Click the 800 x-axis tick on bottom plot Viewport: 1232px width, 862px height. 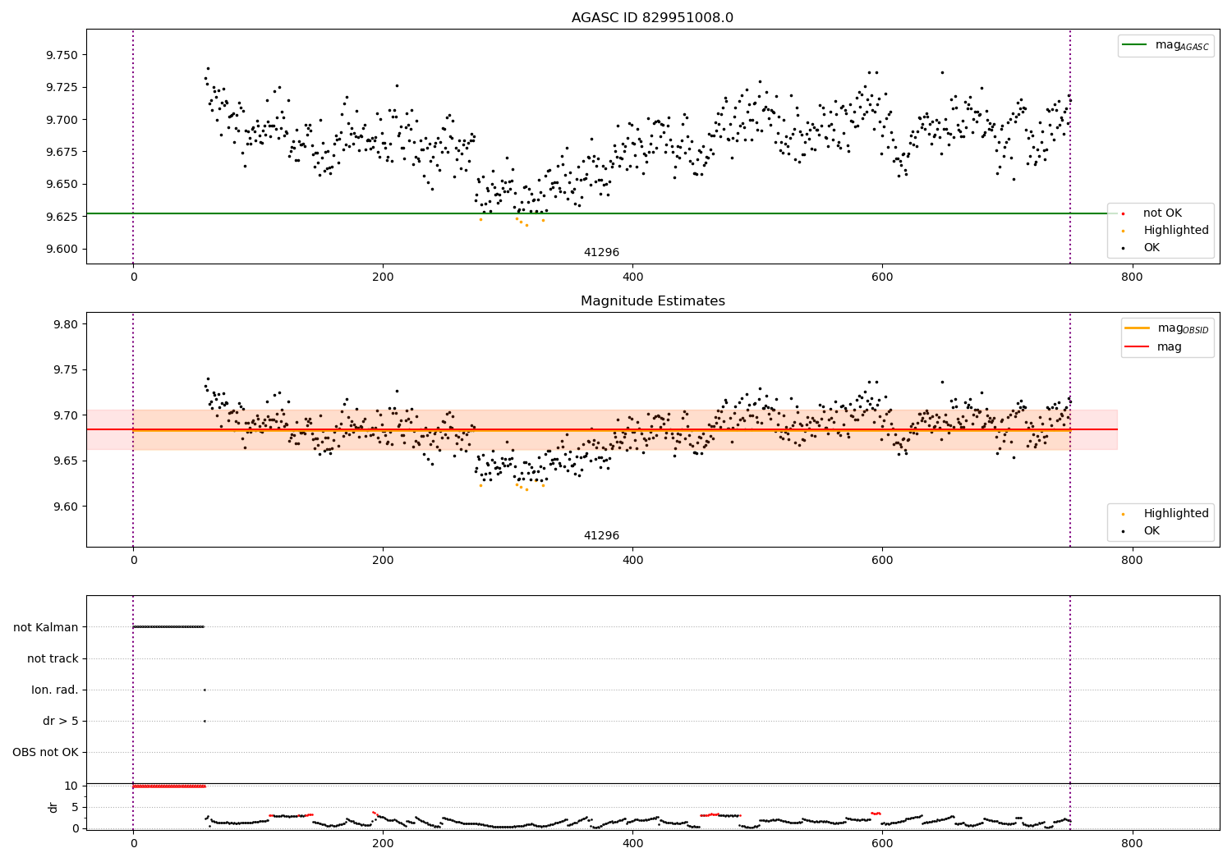point(1132,842)
